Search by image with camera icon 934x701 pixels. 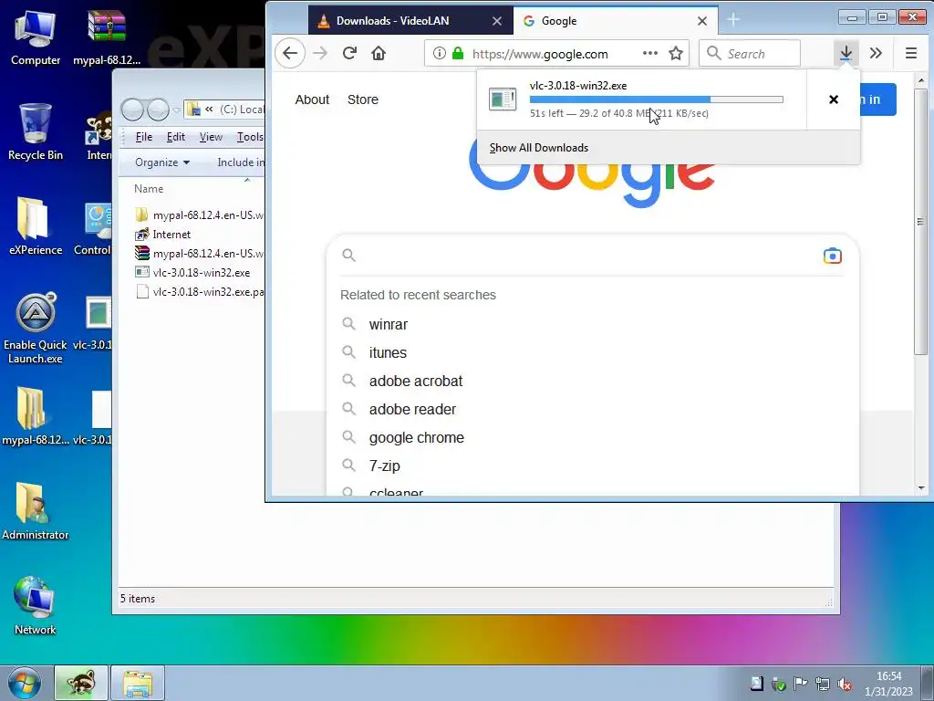(x=832, y=256)
